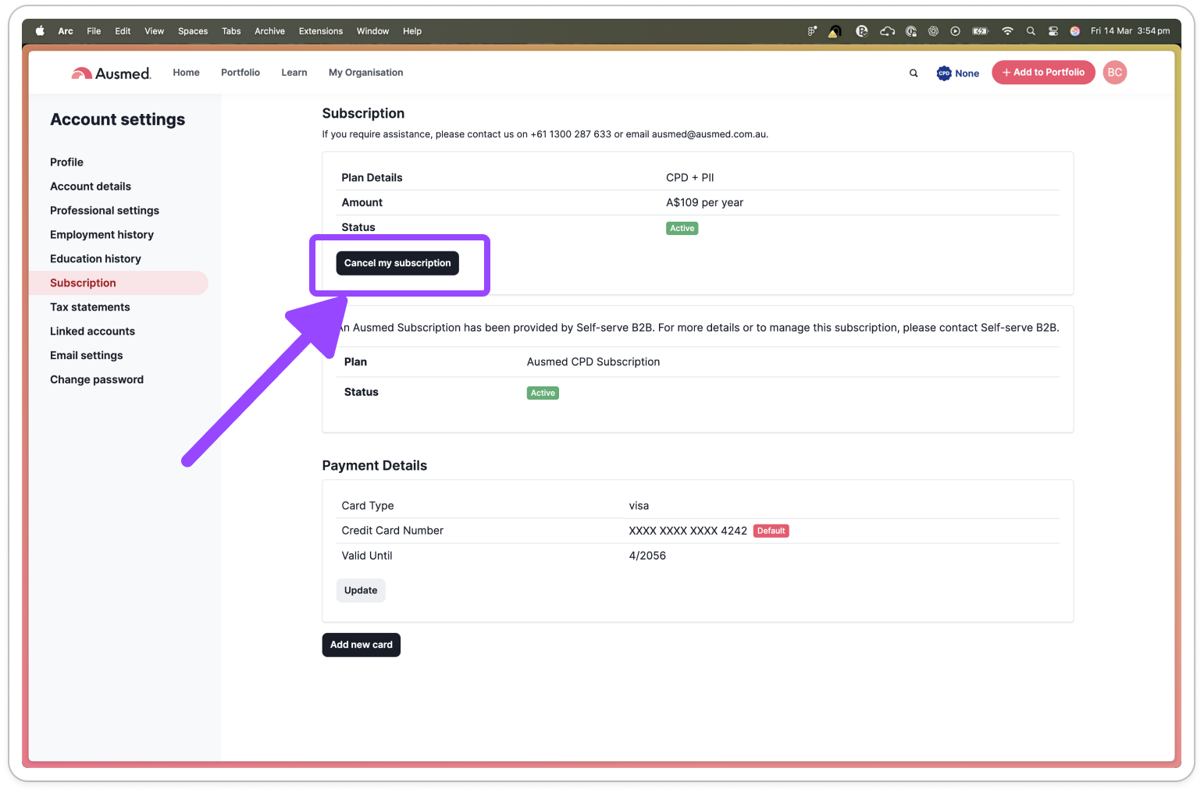
Task: Open the Apple menu
Action: pyautogui.click(x=40, y=31)
